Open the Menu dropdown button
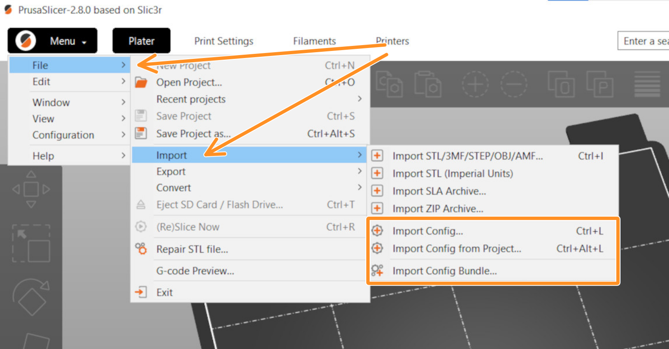The width and height of the screenshot is (669, 349). 53,41
